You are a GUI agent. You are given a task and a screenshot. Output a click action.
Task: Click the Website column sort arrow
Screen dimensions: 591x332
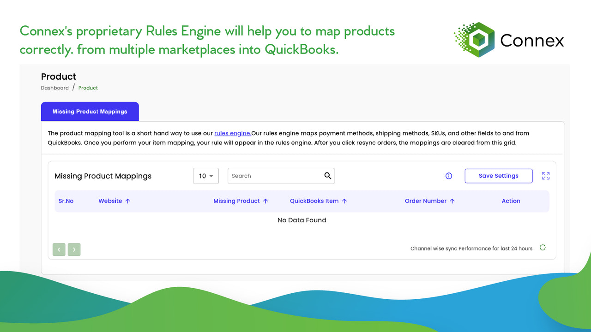pos(128,201)
